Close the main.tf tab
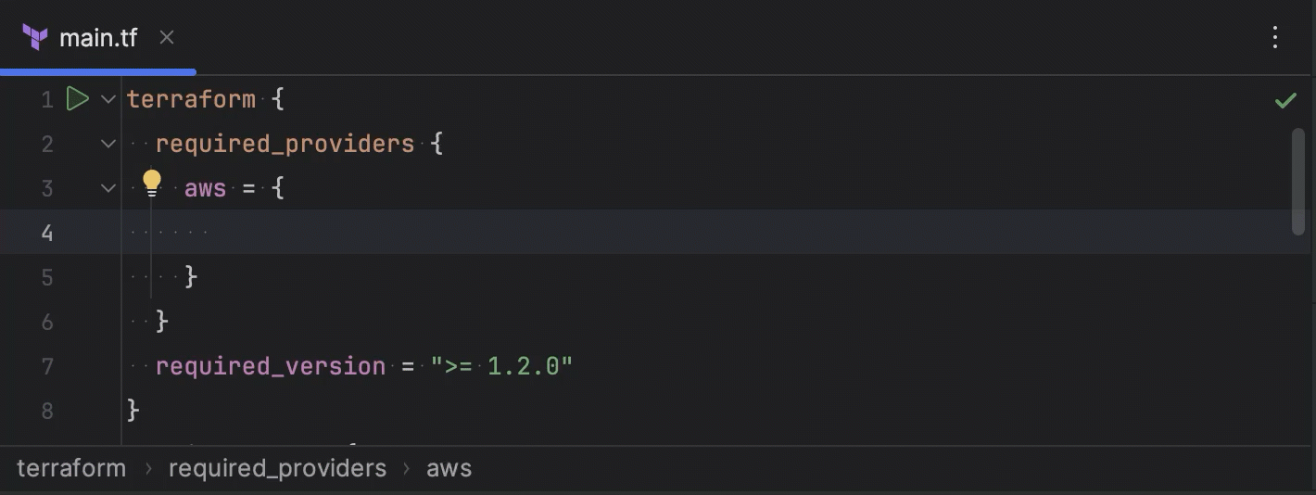The width and height of the screenshot is (1316, 495). 167,37
